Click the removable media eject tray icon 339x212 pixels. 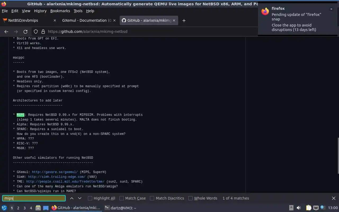291,208
